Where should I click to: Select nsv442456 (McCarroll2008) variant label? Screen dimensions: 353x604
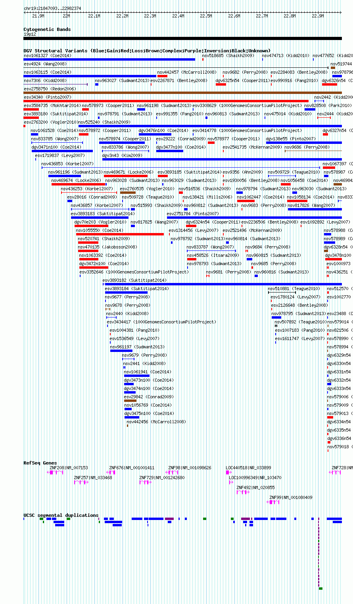coord(156,422)
